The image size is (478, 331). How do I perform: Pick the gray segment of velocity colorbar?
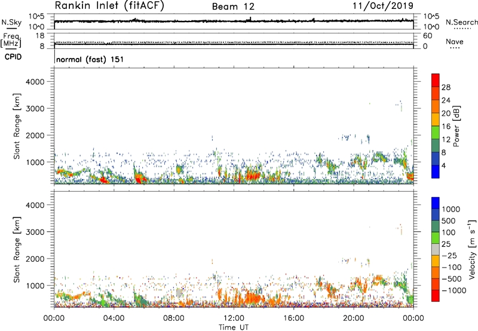click(436, 249)
